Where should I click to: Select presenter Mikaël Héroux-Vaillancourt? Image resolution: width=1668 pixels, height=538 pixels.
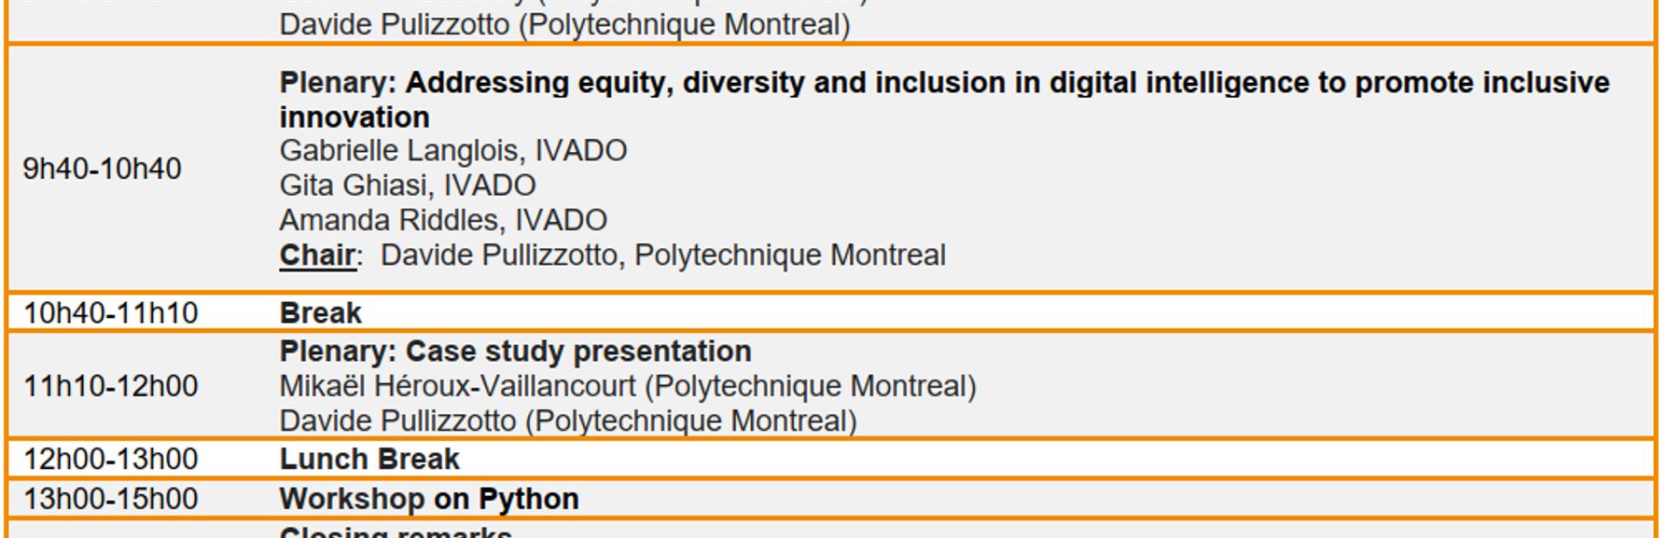click(x=628, y=386)
